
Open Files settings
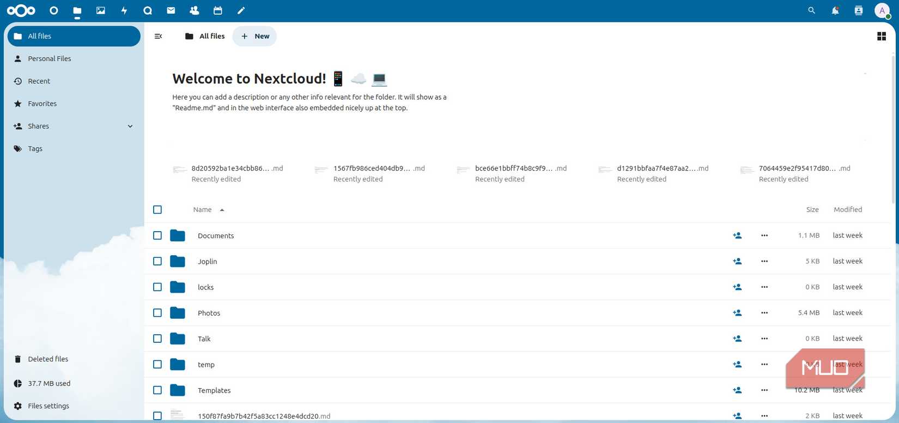point(74,406)
